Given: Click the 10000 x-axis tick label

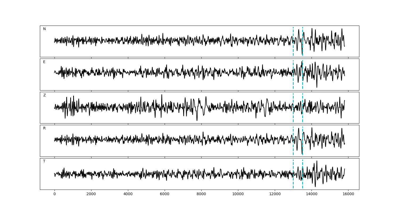Looking at the screenshot, I should (238, 194).
